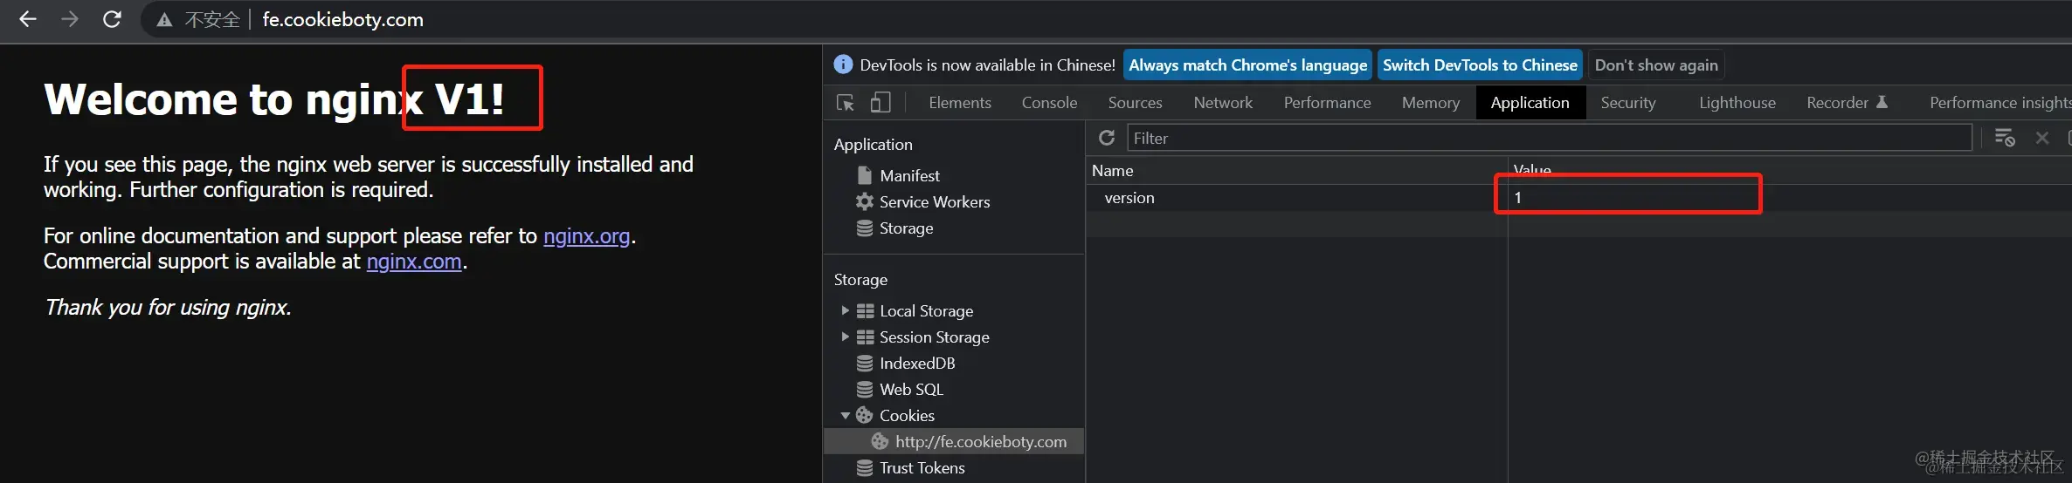Activate the inspect element picker icon
This screenshot has width=2072, height=483.
pos(845,103)
